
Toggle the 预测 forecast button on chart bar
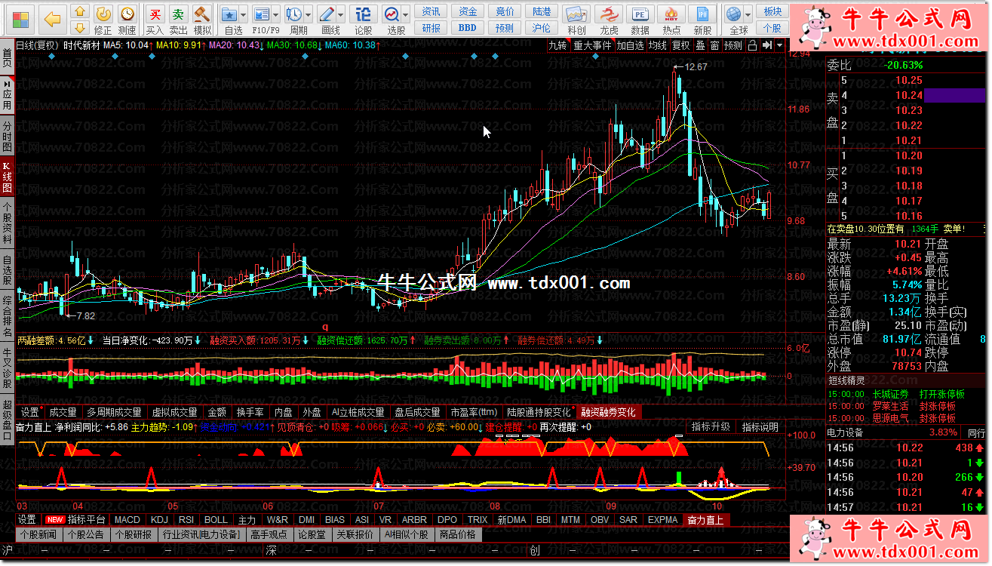(x=733, y=45)
